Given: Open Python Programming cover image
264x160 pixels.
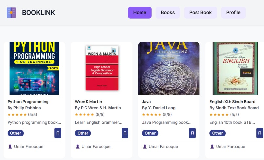Looking at the screenshot, I should 34,68.
